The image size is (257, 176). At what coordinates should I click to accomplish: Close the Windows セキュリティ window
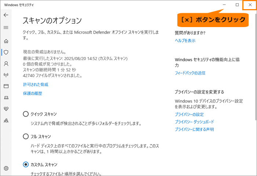click(250, 5)
